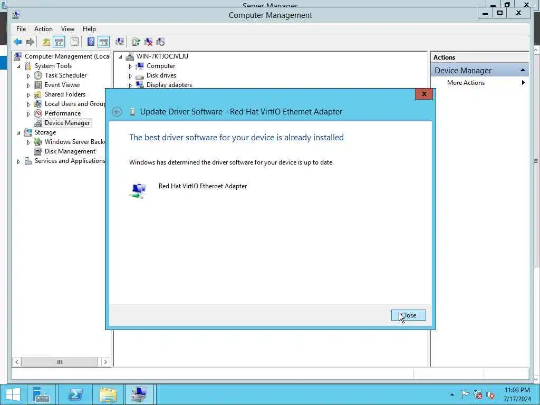Click the blue Help question mark icon
Viewport: 540px width, 405px height.
[x=91, y=42]
